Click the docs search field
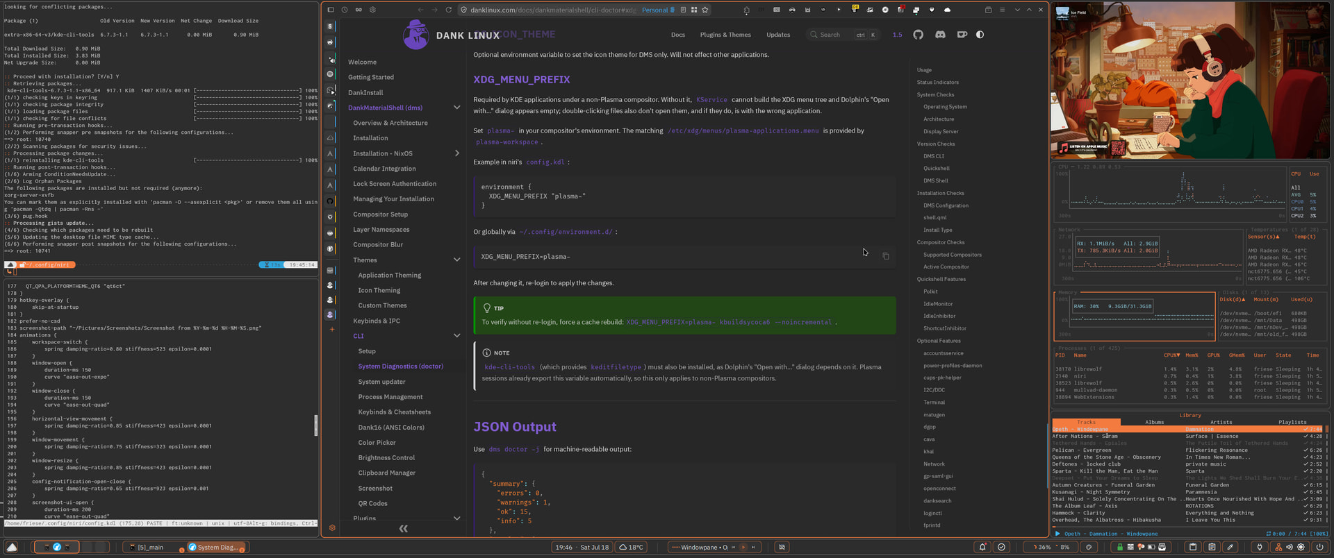 point(843,35)
